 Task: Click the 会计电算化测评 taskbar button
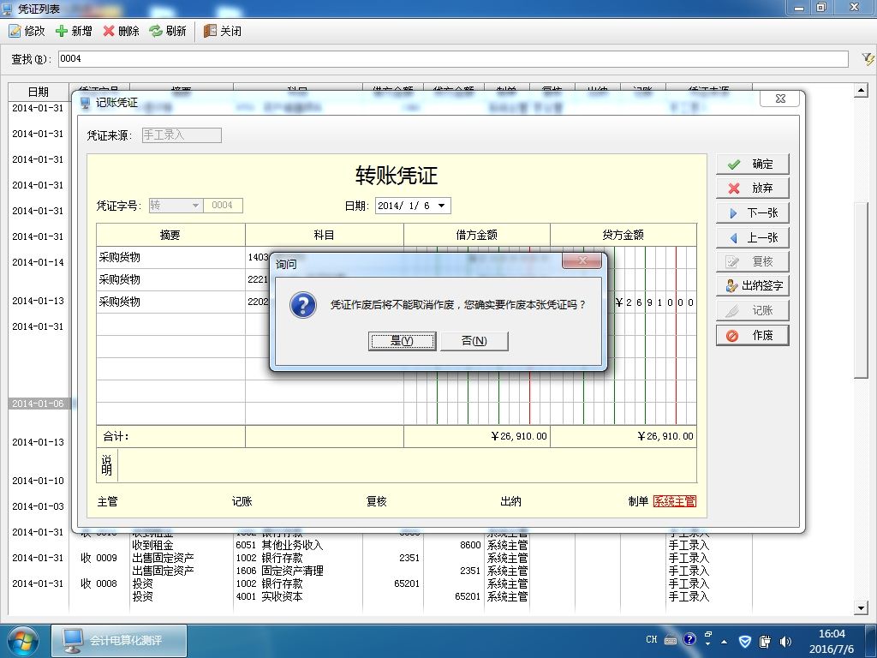(119, 641)
